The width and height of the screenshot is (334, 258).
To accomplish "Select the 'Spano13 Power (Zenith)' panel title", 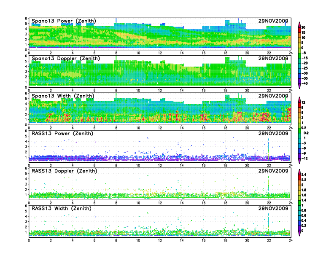I will [64, 21].
